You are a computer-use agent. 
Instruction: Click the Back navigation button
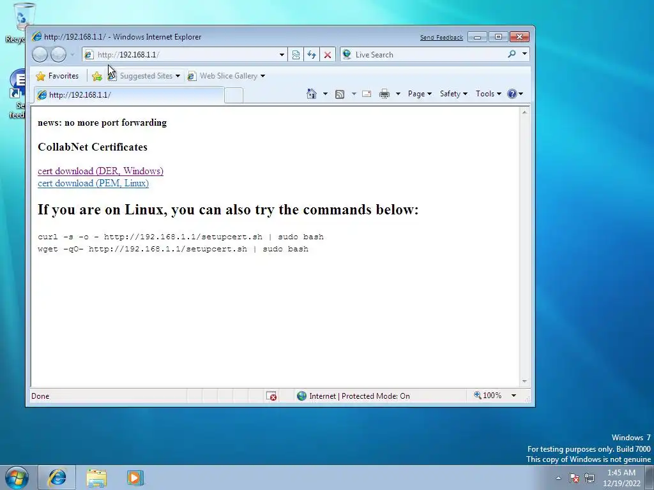(40, 55)
